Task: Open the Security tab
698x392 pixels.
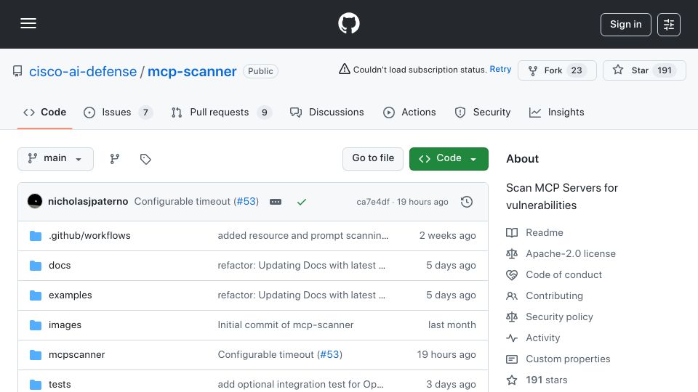Action: click(483, 113)
